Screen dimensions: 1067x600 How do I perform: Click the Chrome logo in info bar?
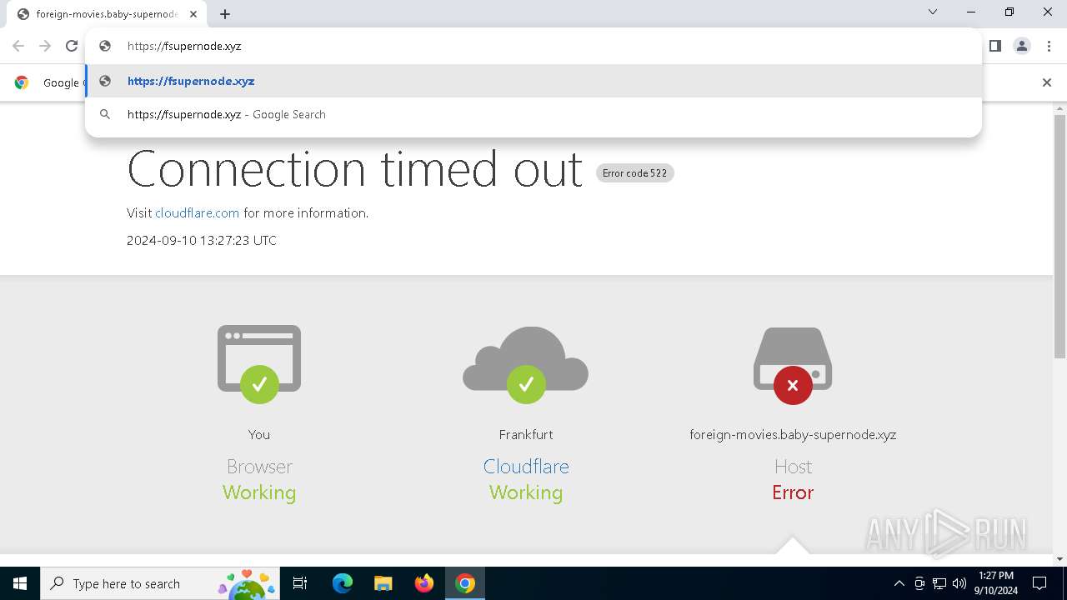(x=22, y=82)
